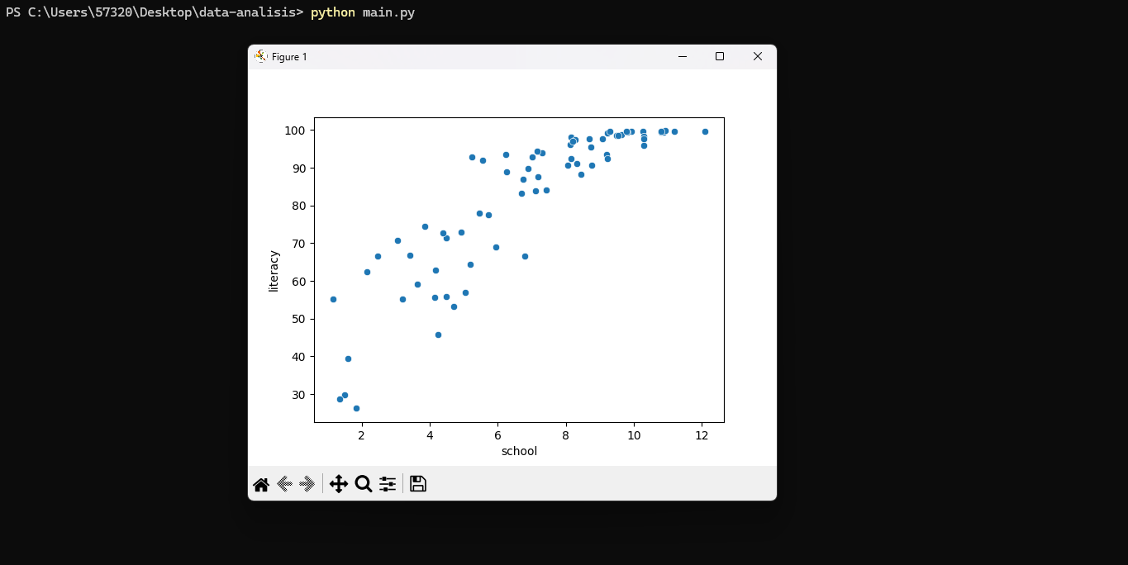Click the 'literacy' y-axis label
Image resolution: width=1128 pixels, height=565 pixels.
click(274, 271)
